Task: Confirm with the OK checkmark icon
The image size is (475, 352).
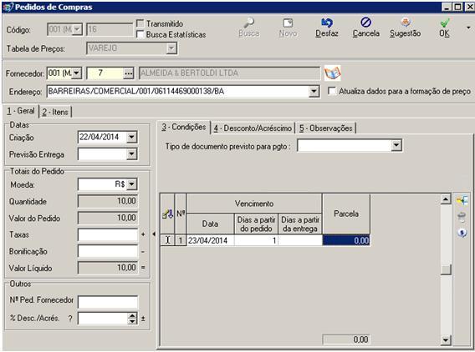Action: (x=444, y=23)
